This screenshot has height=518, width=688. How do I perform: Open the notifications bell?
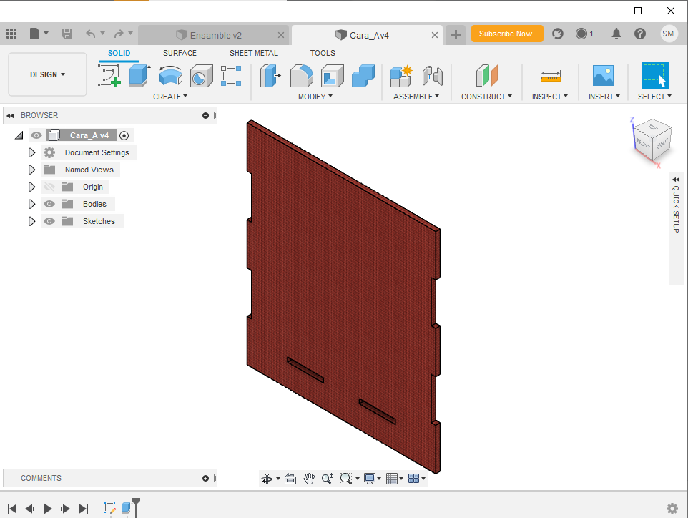[616, 34]
